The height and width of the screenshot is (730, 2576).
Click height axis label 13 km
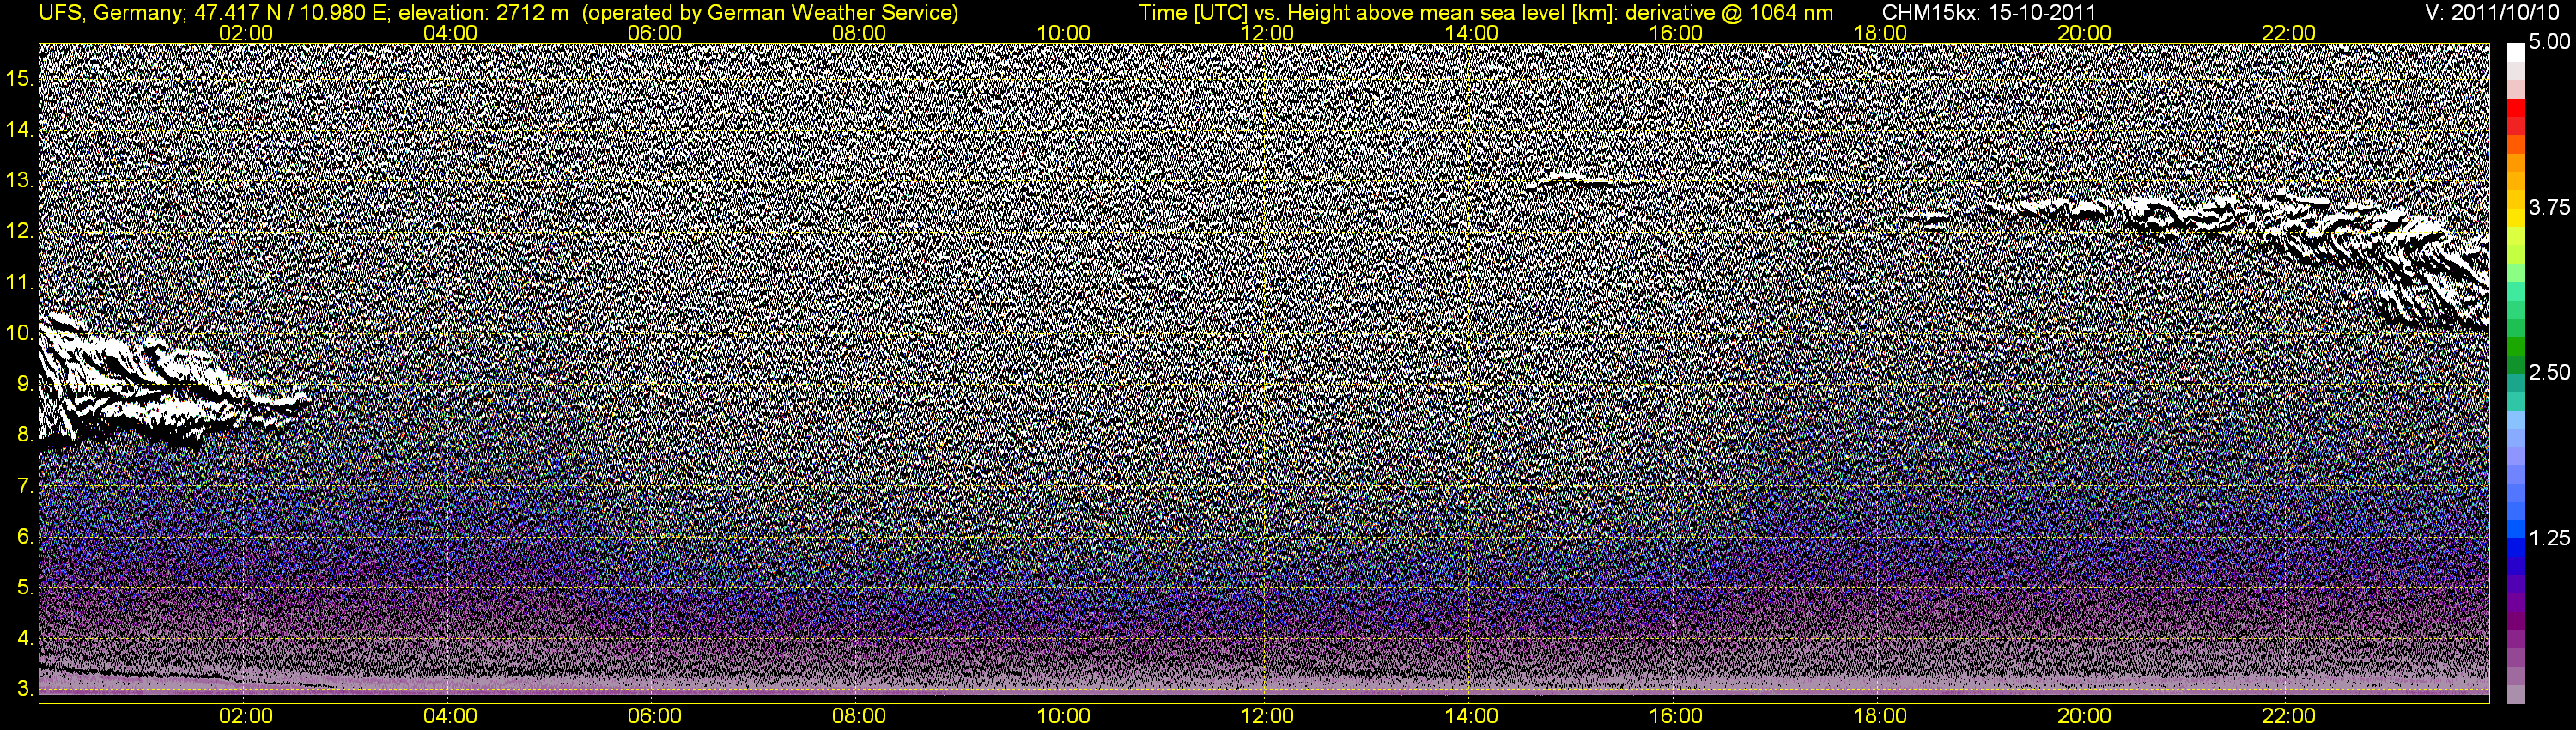[18, 180]
